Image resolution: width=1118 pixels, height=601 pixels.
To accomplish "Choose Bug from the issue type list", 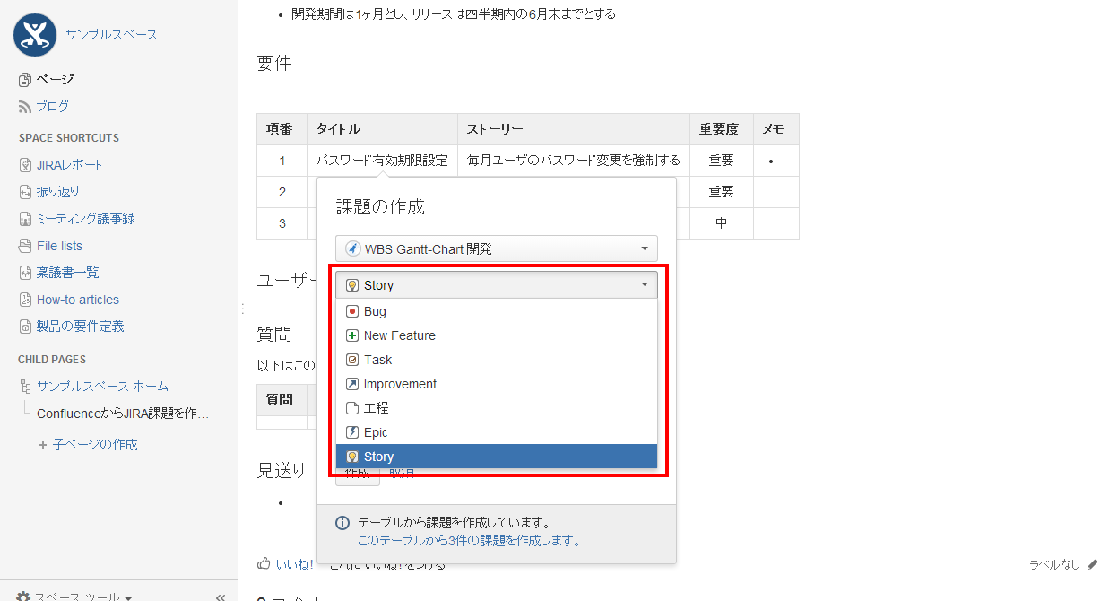I will pyautogui.click(x=497, y=311).
